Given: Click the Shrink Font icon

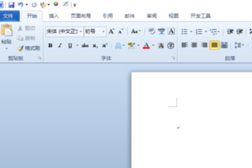Looking at the screenshot, I should coord(121,31).
